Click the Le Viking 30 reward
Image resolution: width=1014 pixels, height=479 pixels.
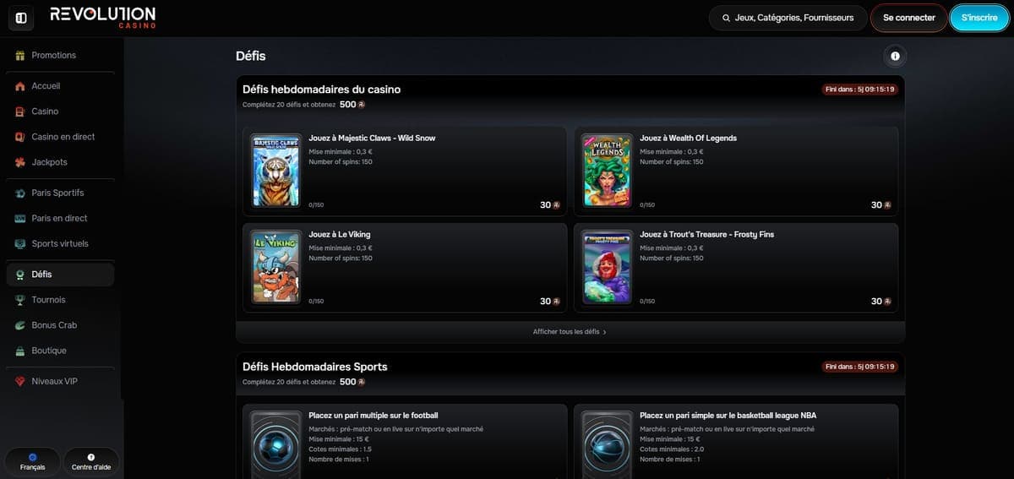550,302
